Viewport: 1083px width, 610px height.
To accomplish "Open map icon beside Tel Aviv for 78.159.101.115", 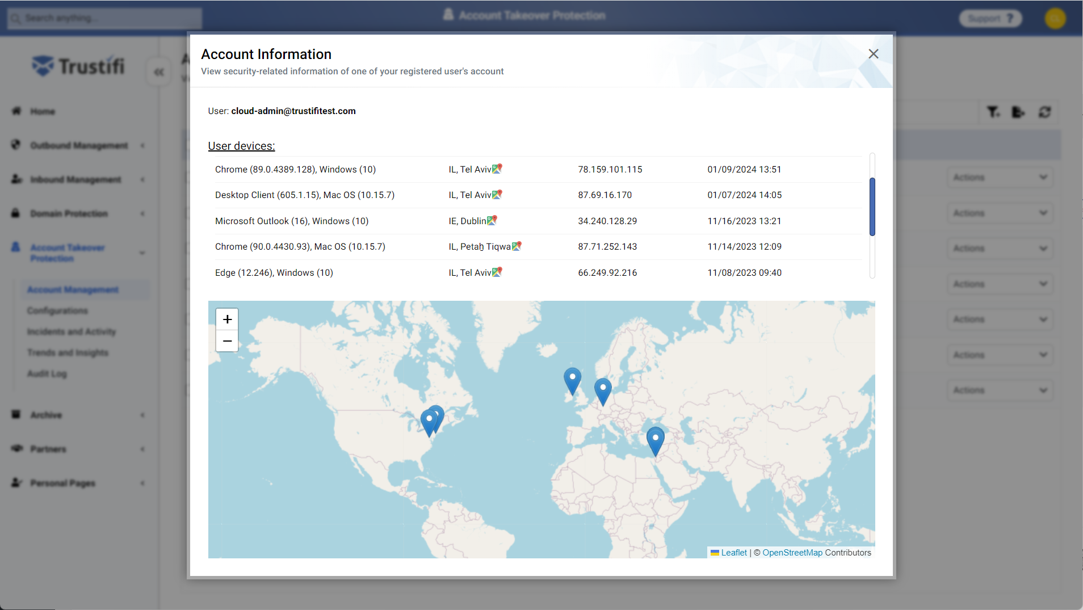I will 497,169.
